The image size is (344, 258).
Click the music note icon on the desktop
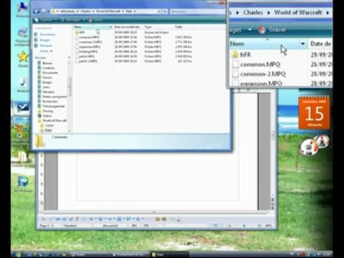(x=23, y=83)
